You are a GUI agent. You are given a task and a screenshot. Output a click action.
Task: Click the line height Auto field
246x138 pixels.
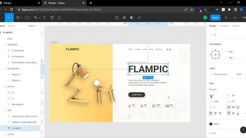(x=216, y=101)
